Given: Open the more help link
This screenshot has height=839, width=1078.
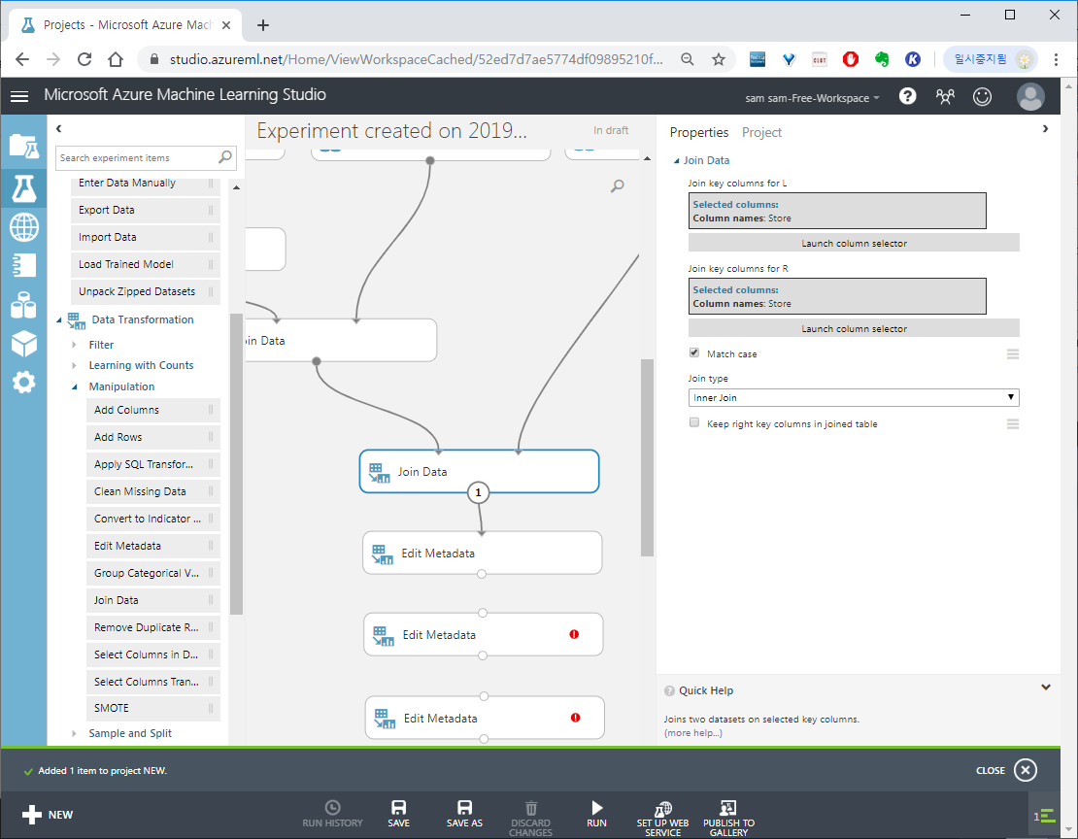Looking at the screenshot, I should [693, 733].
